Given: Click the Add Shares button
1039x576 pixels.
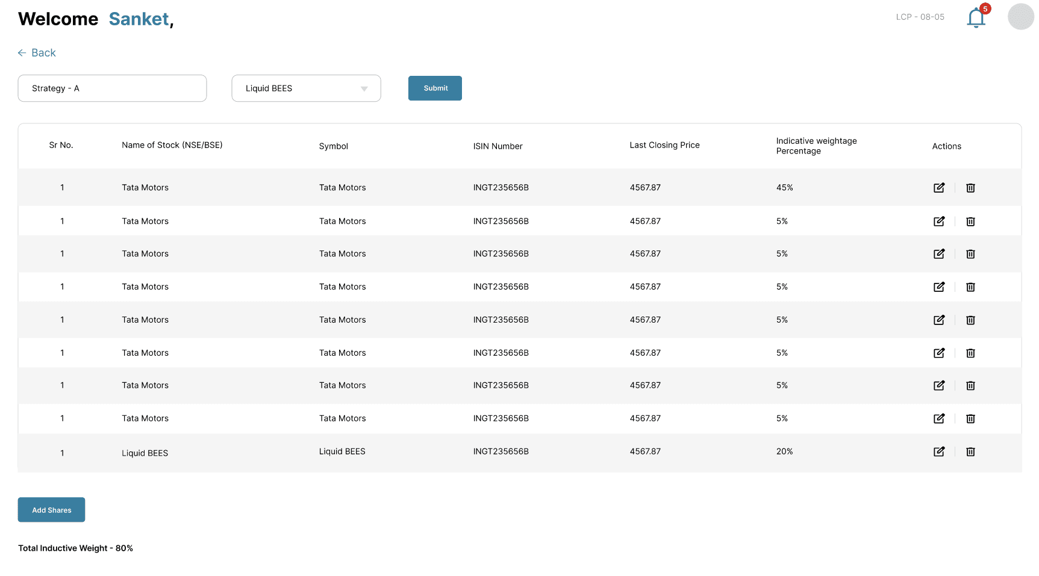Looking at the screenshot, I should (x=51, y=510).
